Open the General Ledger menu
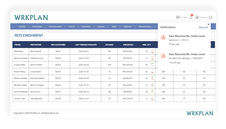 (55, 27)
